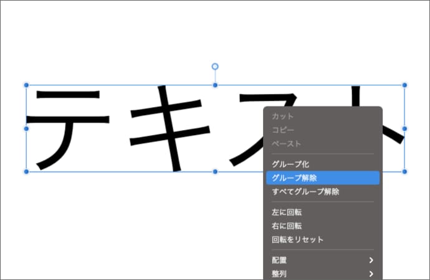
Task: Rotate left with 左に回転
Action: pos(287,212)
